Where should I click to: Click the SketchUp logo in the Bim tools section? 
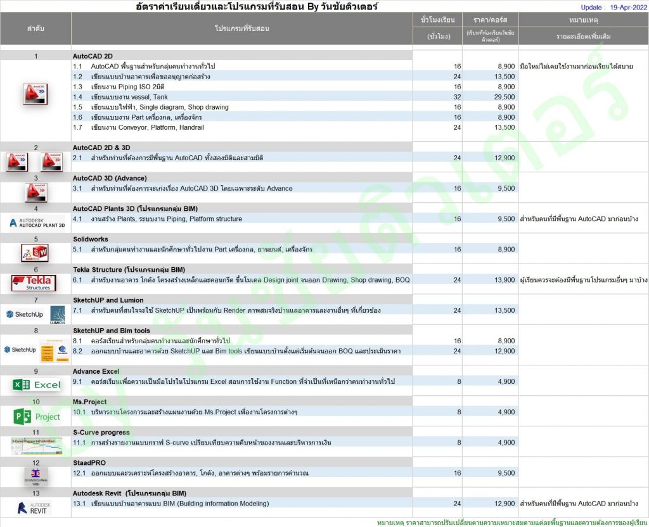[x=20, y=350]
